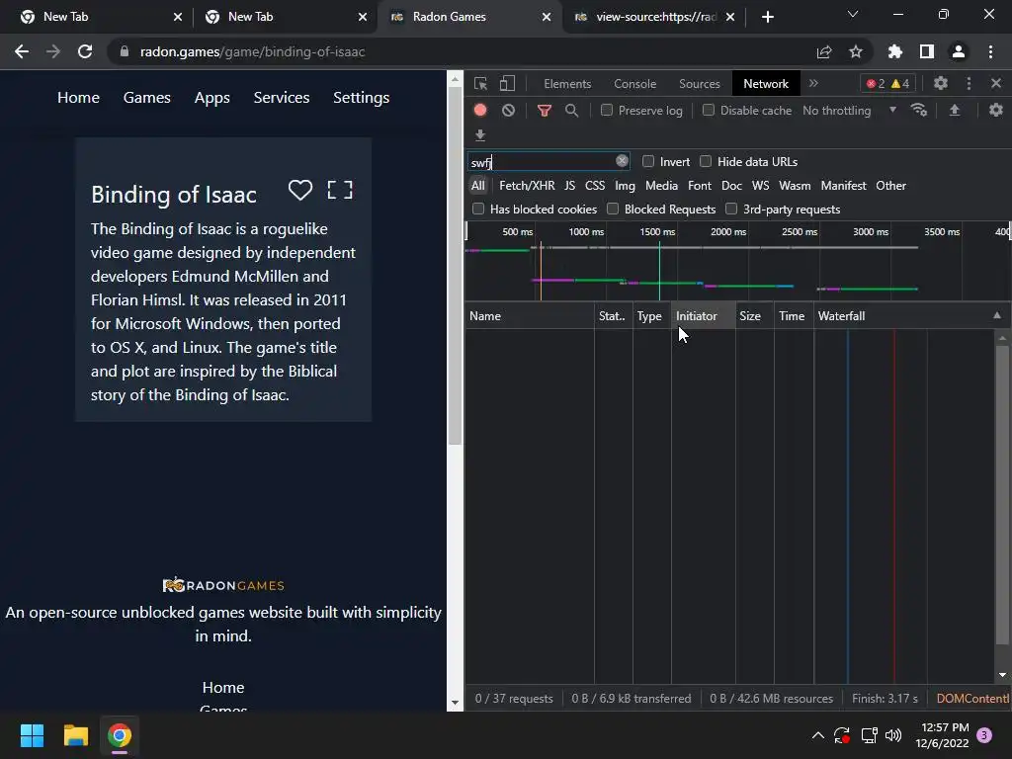Click the footer Home link

[223, 688]
